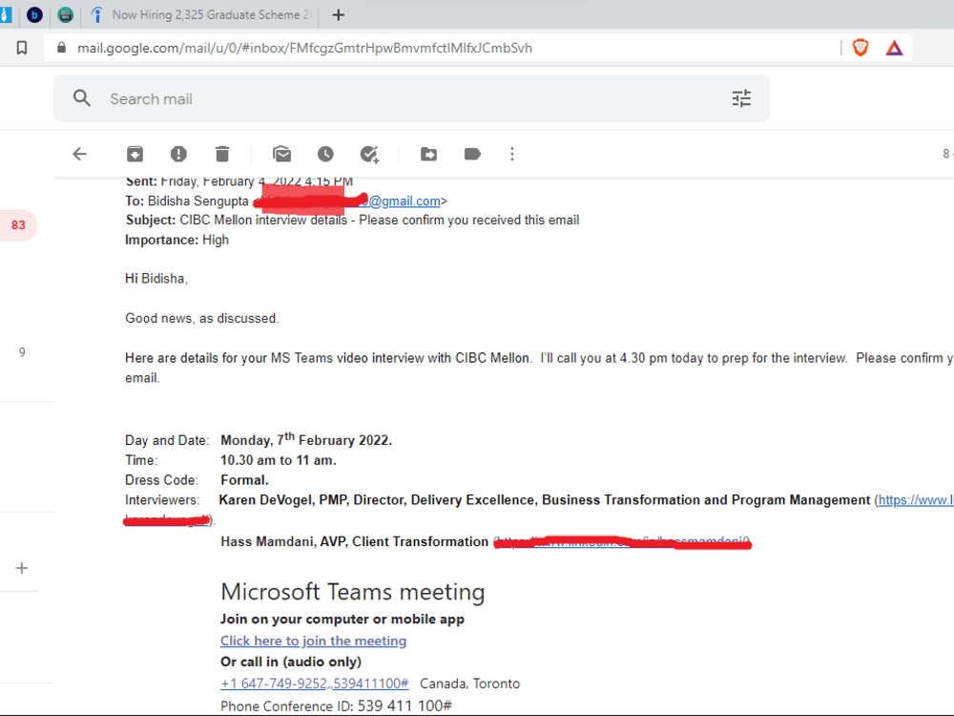This screenshot has width=954, height=716.
Task: Select the Microsoft Teams meeting heading
Action: tap(353, 592)
